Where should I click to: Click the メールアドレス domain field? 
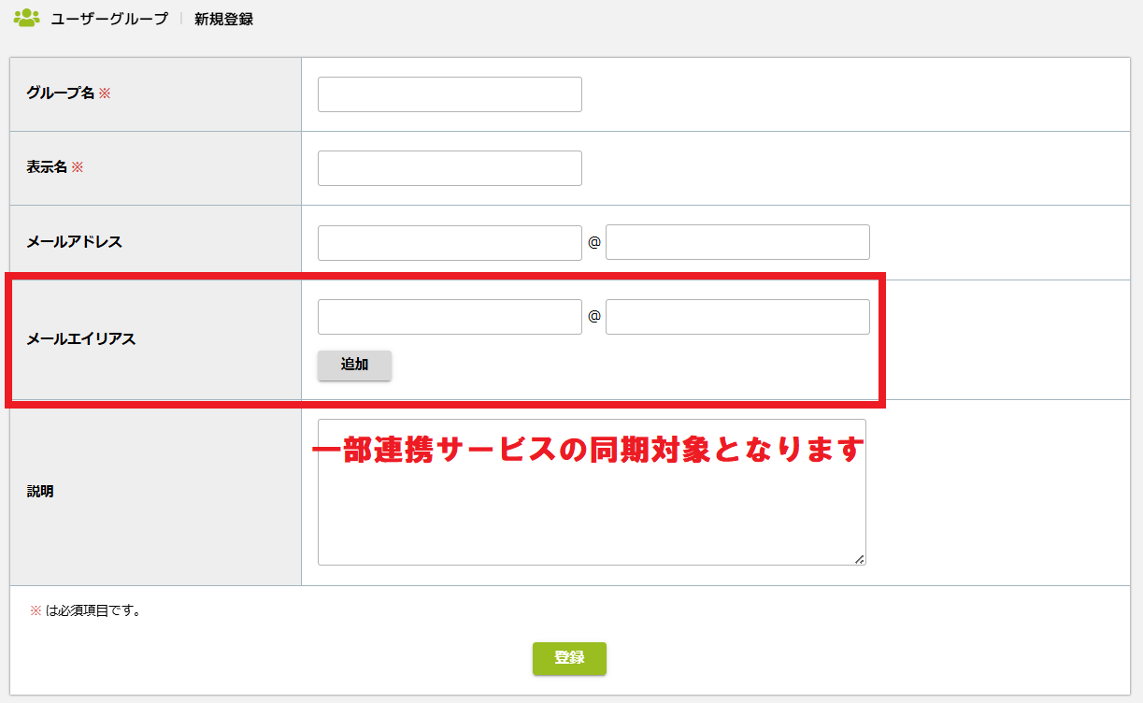[x=737, y=242]
